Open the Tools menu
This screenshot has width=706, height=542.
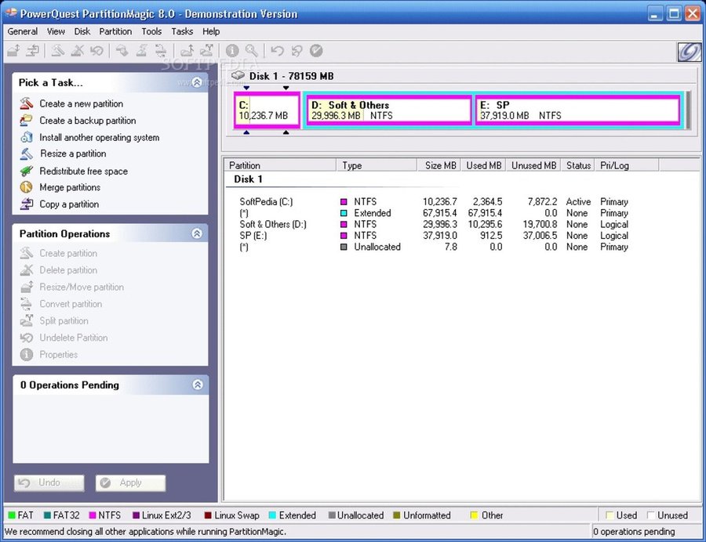click(151, 31)
